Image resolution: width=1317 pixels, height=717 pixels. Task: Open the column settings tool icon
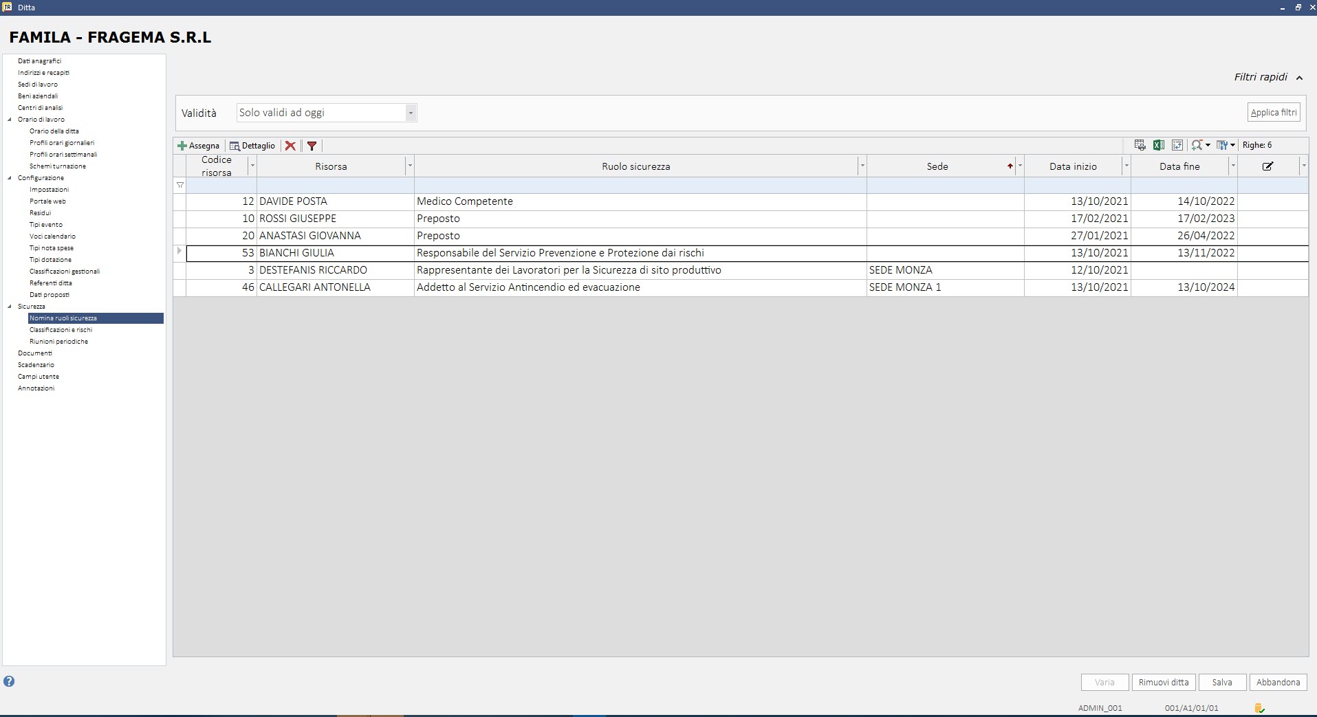[x=1222, y=145]
